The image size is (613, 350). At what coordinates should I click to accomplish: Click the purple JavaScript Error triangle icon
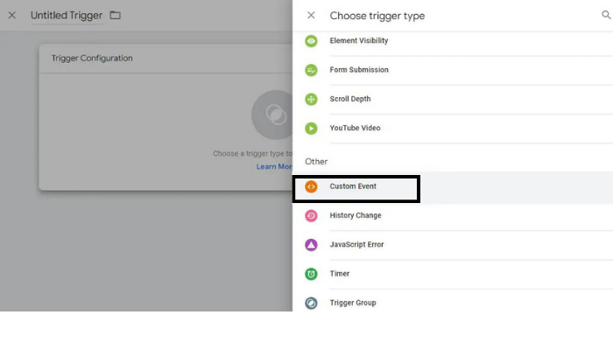coord(311,245)
